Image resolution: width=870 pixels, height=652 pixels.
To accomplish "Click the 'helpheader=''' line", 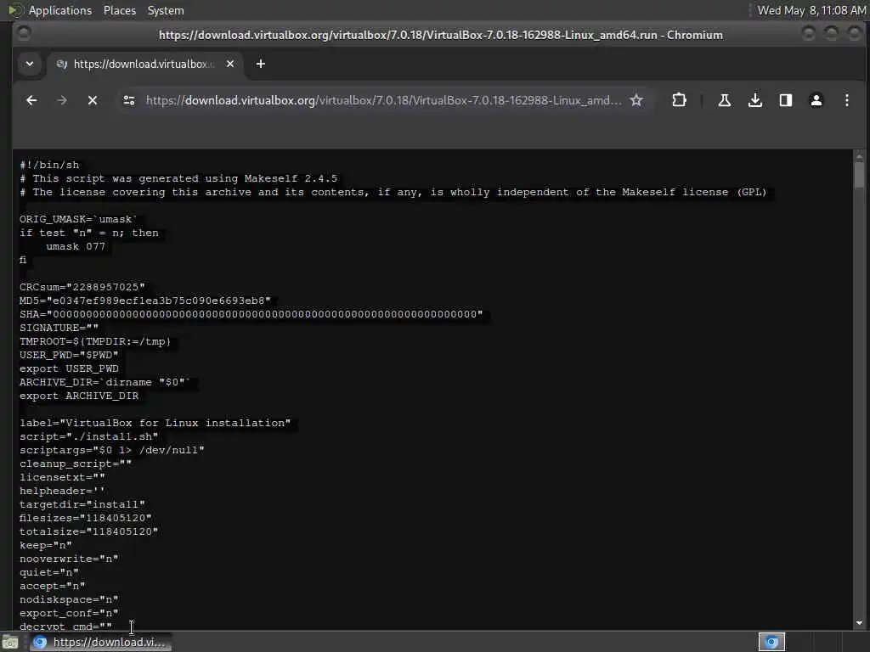I will [62, 491].
